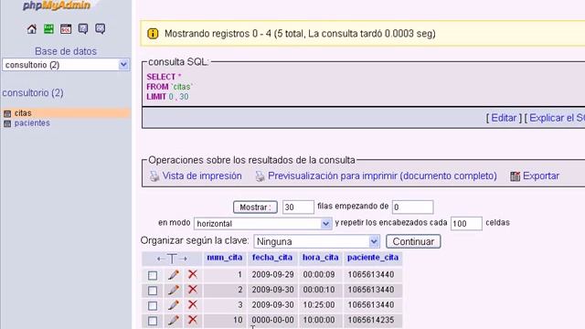This screenshot has width=585, height=329.
Task: Click the Editar link
Action: pyautogui.click(x=504, y=118)
